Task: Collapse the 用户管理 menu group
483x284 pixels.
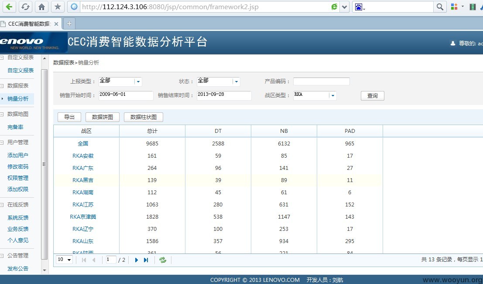Action: pos(2,142)
